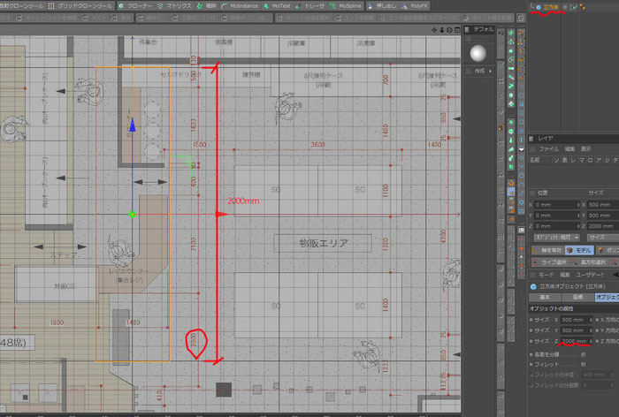Click the blue Z-axis arrow handle in viewport
This screenshot has width=619, height=417.
click(x=133, y=125)
